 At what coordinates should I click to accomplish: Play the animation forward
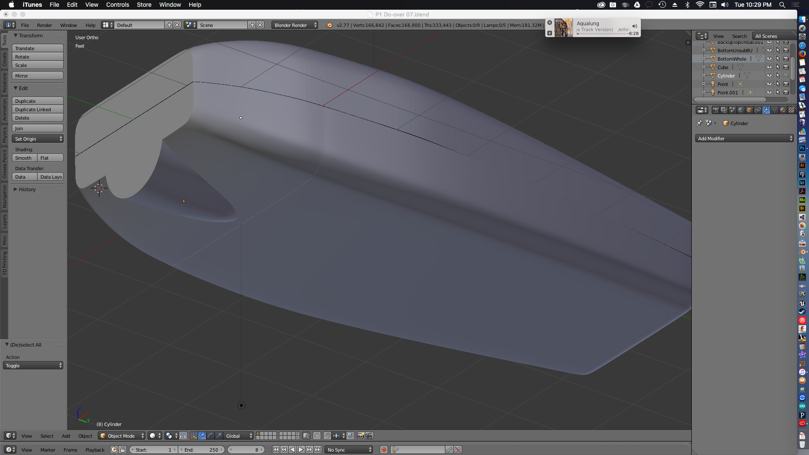pyautogui.click(x=301, y=450)
